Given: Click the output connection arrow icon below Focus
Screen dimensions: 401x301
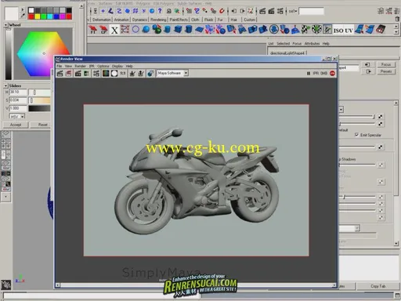Looking at the screenshot, I should [368, 71].
